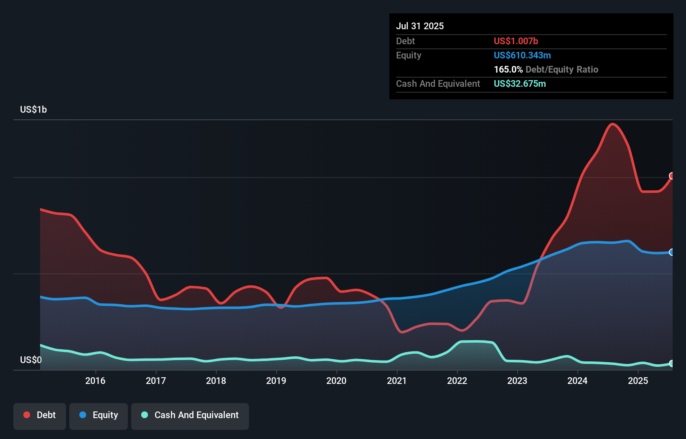686x439 pixels.
Task: Click the red US$1.007b debt value
Action: 516,41
